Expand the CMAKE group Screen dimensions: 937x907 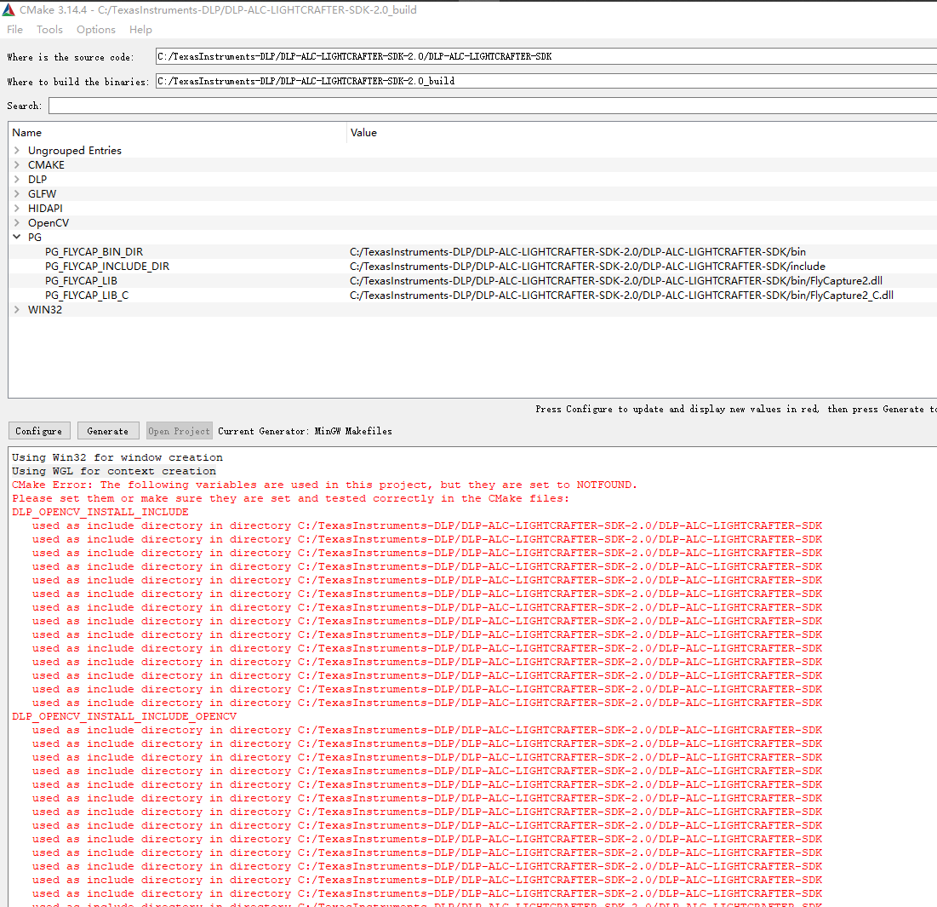pos(17,164)
